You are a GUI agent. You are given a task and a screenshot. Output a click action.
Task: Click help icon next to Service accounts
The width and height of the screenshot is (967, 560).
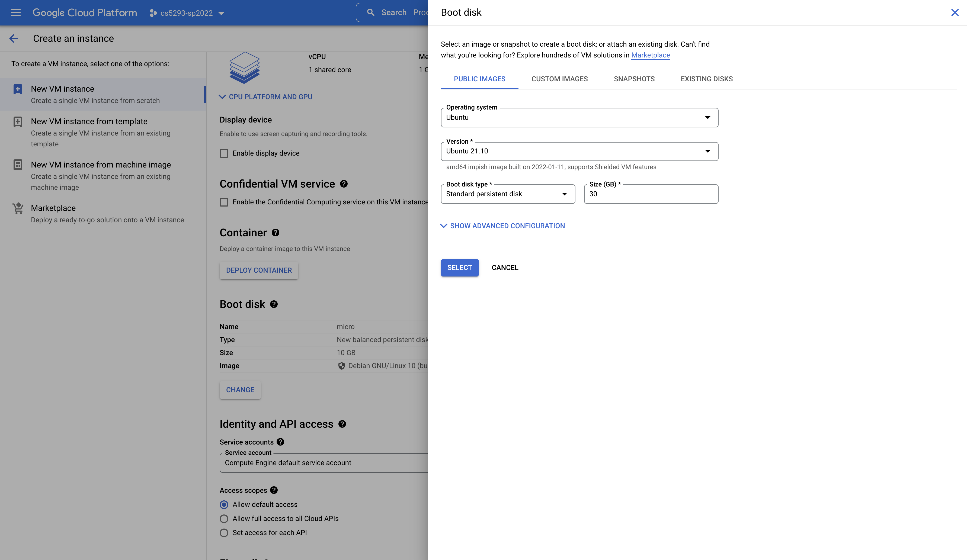click(280, 442)
